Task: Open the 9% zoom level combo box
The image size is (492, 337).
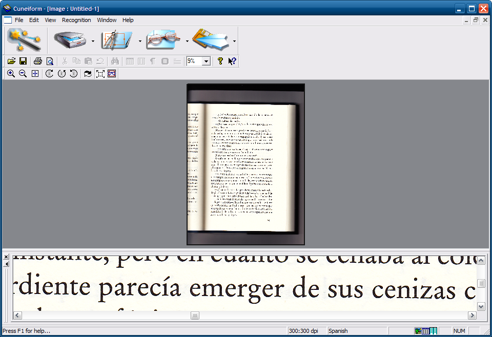Action: [206, 61]
